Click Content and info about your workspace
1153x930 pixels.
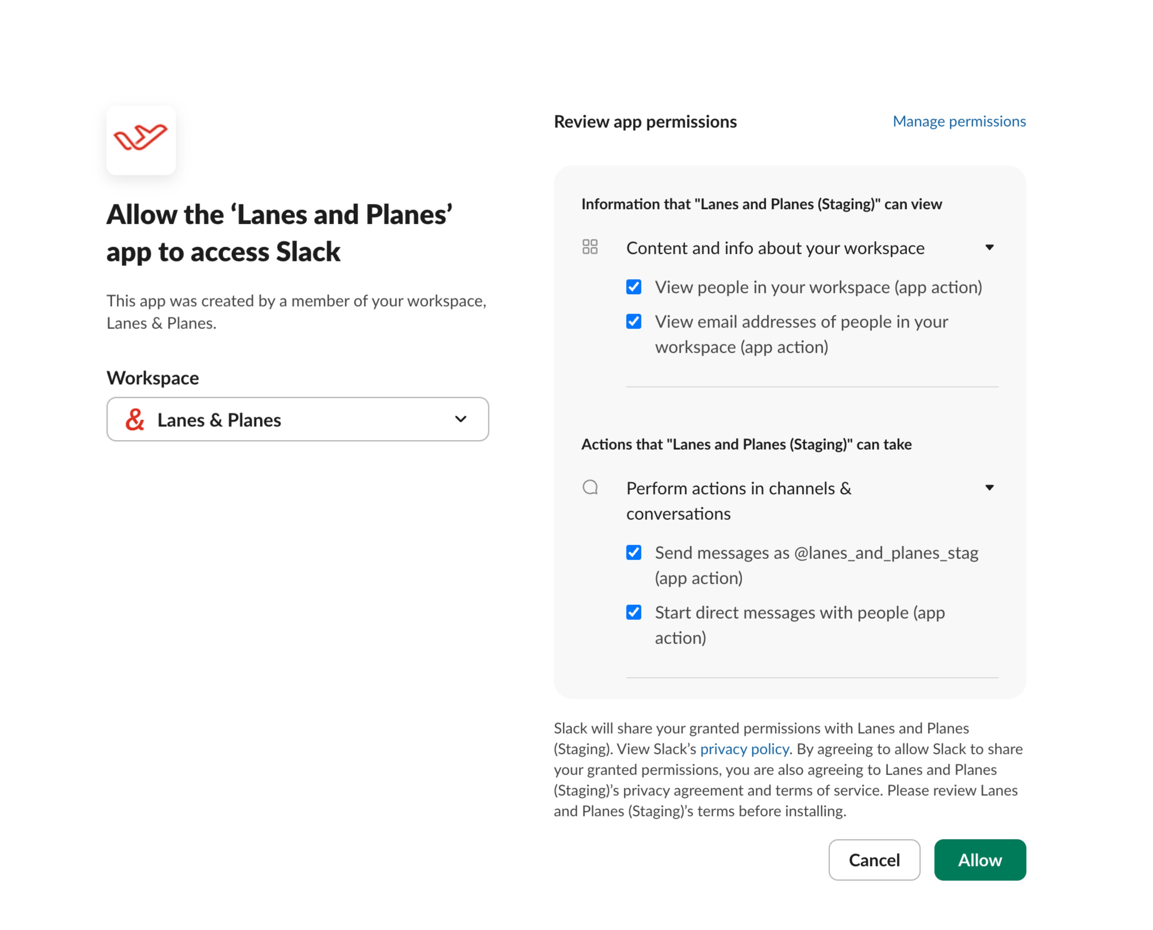click(x=775, y=248)
